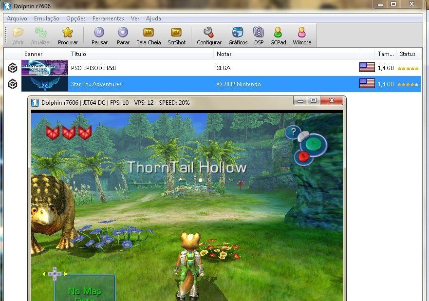Click star rating in Star Fox row
Screen dimensions: 429x301
pos(408,84)
